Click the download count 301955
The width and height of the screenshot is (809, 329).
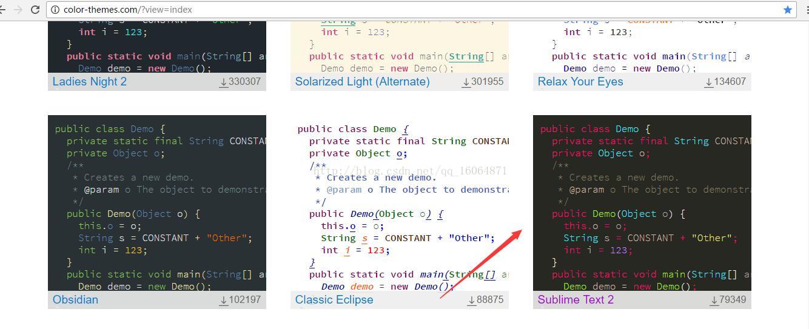click(487, 81)
